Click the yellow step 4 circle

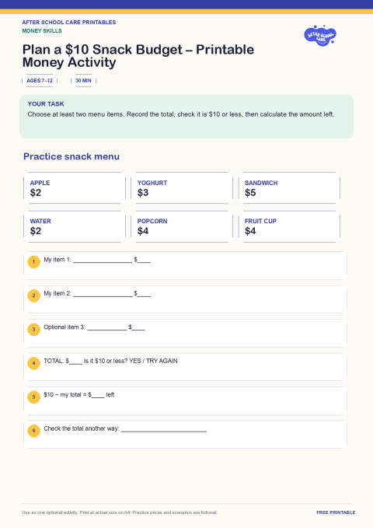[x=33, y=363]
